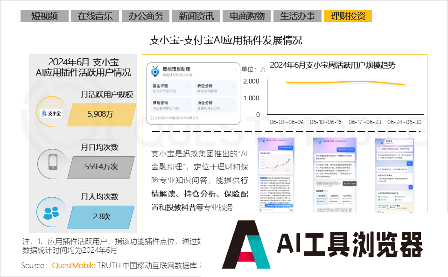Viewport: 448px width, 277px height.
Task: Click the red-teal A logo mark
Action: 246,244
